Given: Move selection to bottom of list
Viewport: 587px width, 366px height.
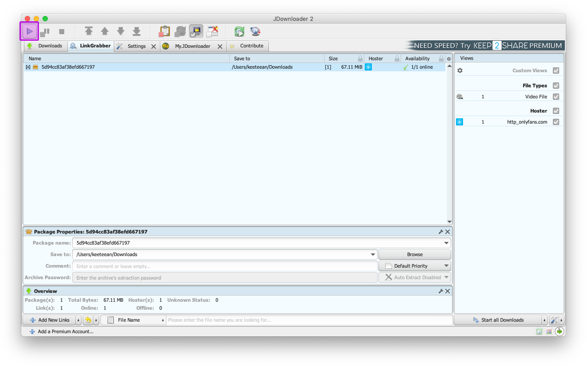Looking at the screenshot, I should [136, 31].
